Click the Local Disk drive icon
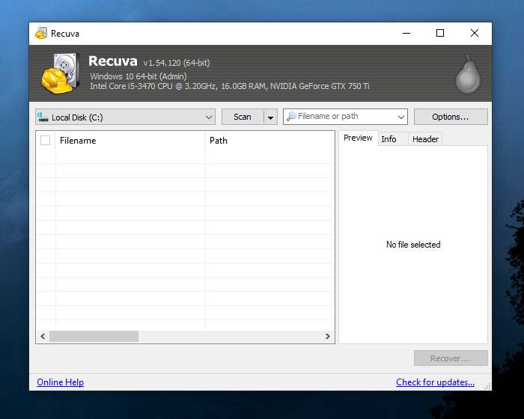524x419 pixels. click(x=43, y=117)
